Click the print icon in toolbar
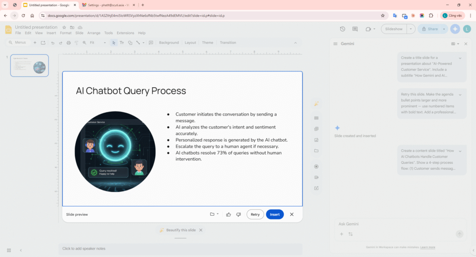This screenshot has width=476, height=257. (69, 43)
